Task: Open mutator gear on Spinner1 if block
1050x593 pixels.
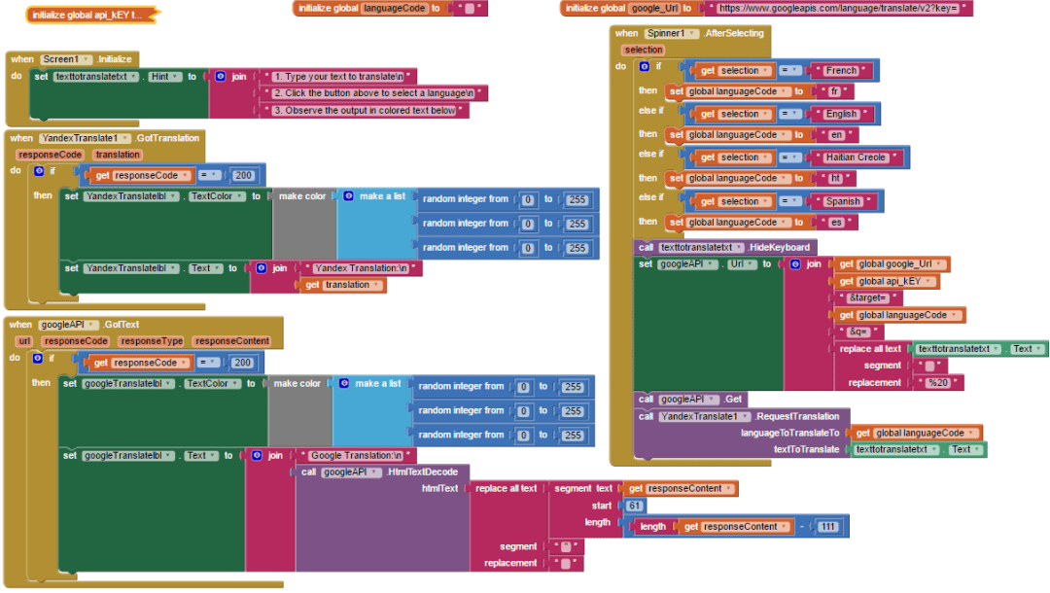Action: tap(645, 66)
